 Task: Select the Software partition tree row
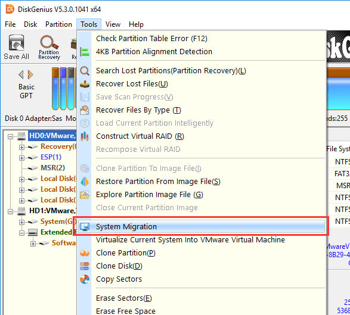point(64,243)
